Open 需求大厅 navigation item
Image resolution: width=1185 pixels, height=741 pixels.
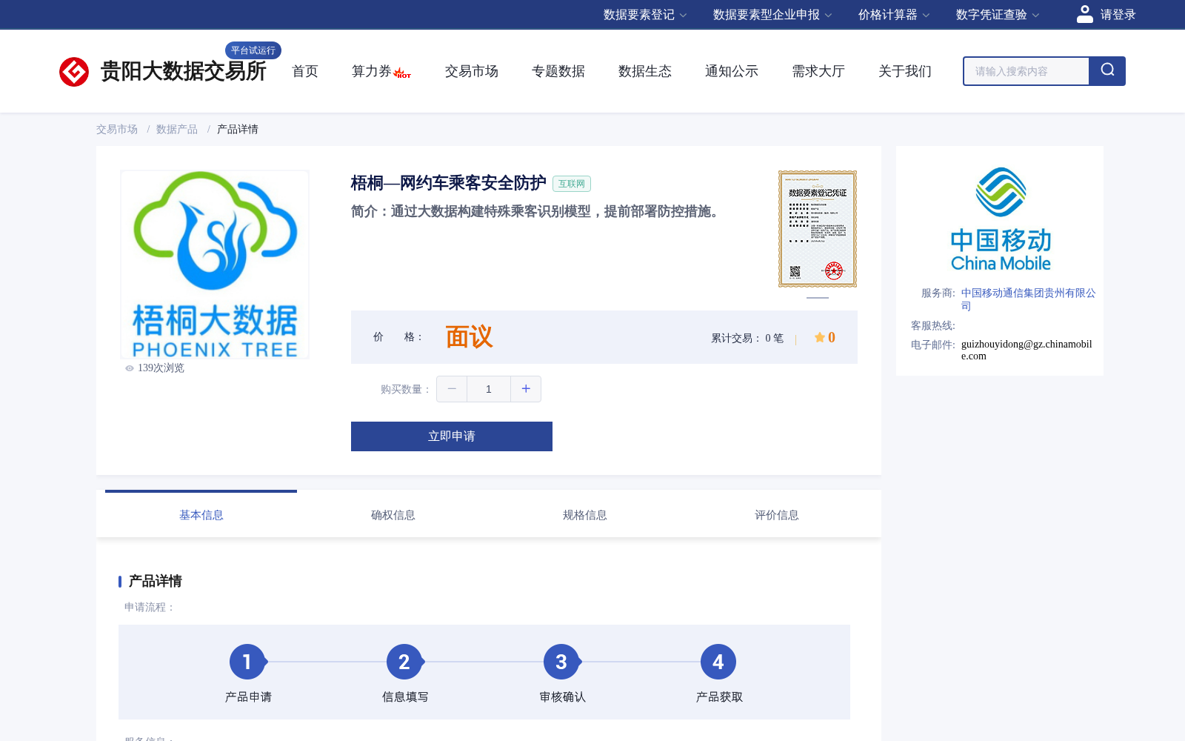818,71
